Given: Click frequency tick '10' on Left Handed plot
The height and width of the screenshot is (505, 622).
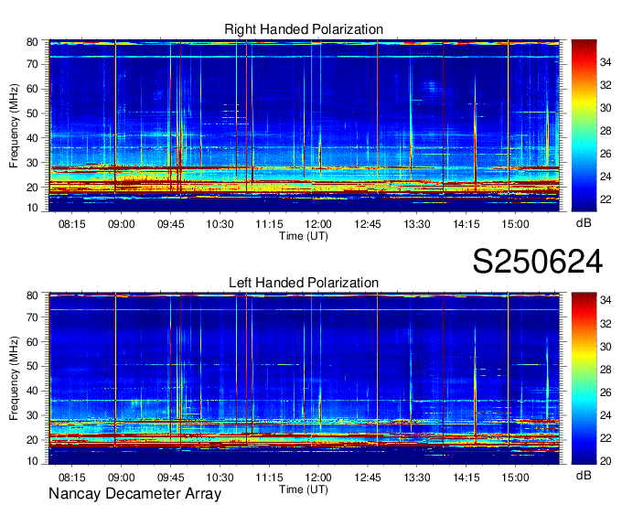Looking at the screenshot, I should [x=33, y=461].
